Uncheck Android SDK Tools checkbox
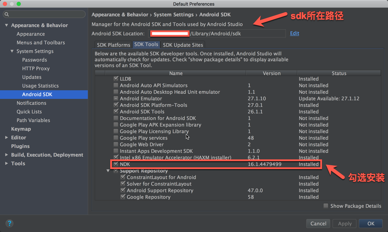Viewport: 388px width, 232px height. point(116,111)
